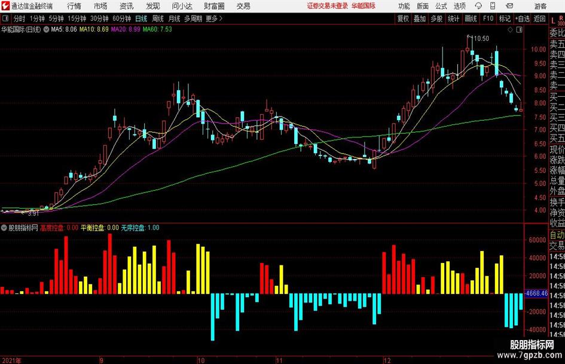Open the 版面 menu

pos(422,6)
